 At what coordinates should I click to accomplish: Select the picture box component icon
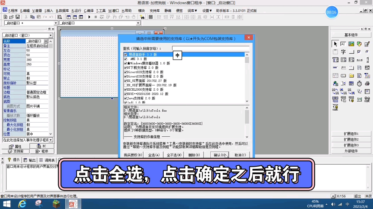point(351,44)
